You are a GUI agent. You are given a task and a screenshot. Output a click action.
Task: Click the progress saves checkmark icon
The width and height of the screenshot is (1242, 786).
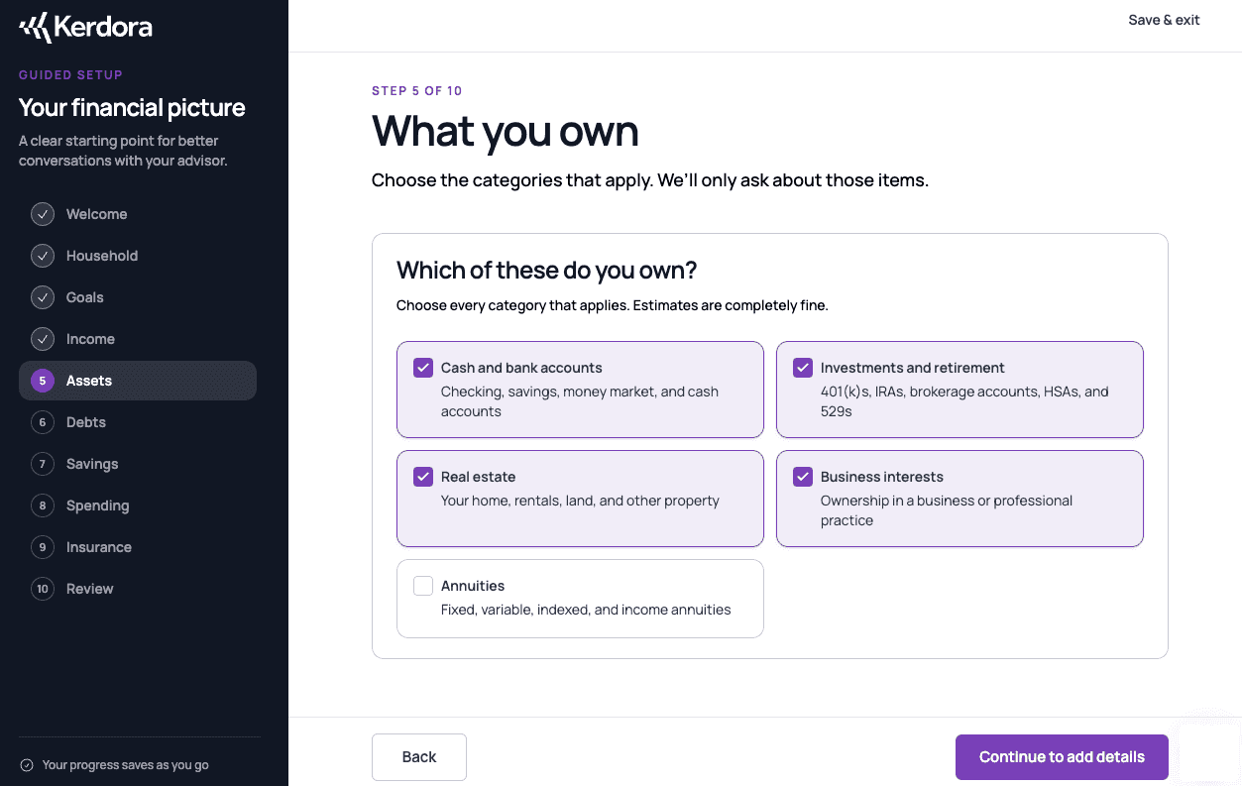[x=27, y=765]
